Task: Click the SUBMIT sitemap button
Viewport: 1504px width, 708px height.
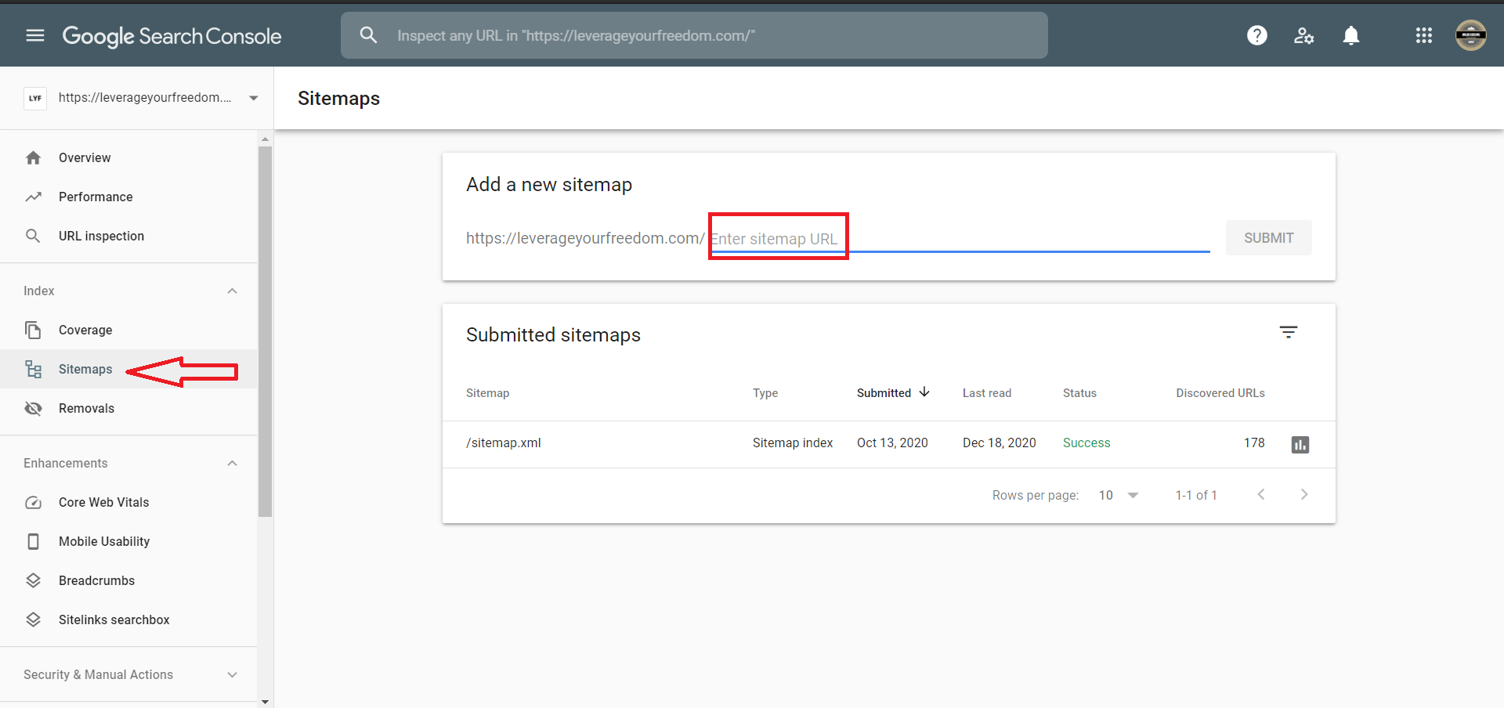Action: click(1269, 237)
